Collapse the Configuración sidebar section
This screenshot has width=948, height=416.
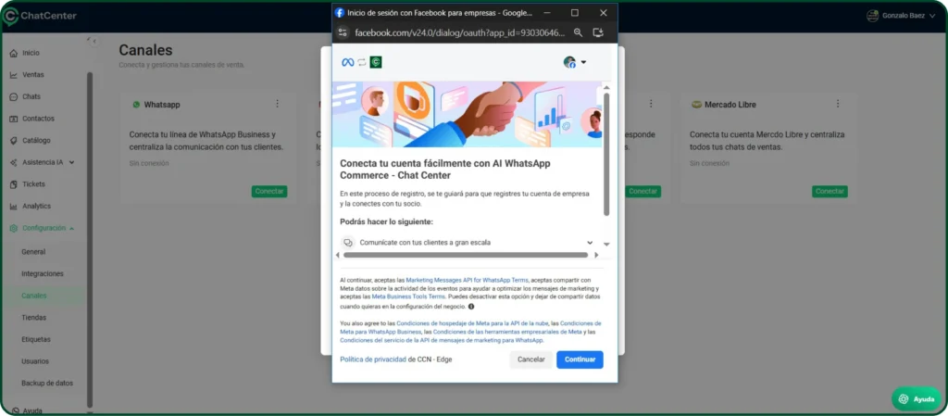72,228
